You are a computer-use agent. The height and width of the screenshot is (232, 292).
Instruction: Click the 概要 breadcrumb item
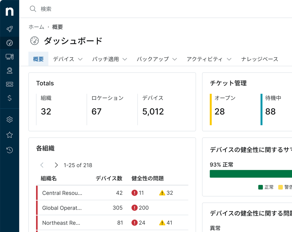coord(57,27)
